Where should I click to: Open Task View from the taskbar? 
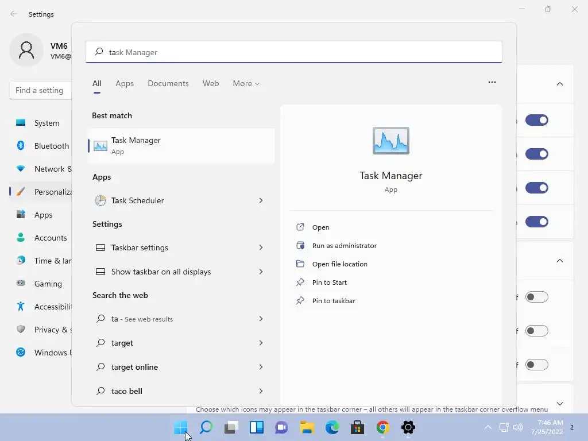231,427
